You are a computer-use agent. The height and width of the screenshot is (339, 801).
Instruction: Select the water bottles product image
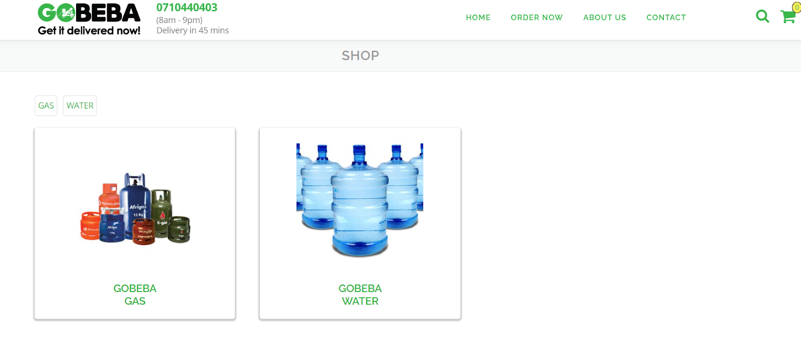tap(360, 200)
